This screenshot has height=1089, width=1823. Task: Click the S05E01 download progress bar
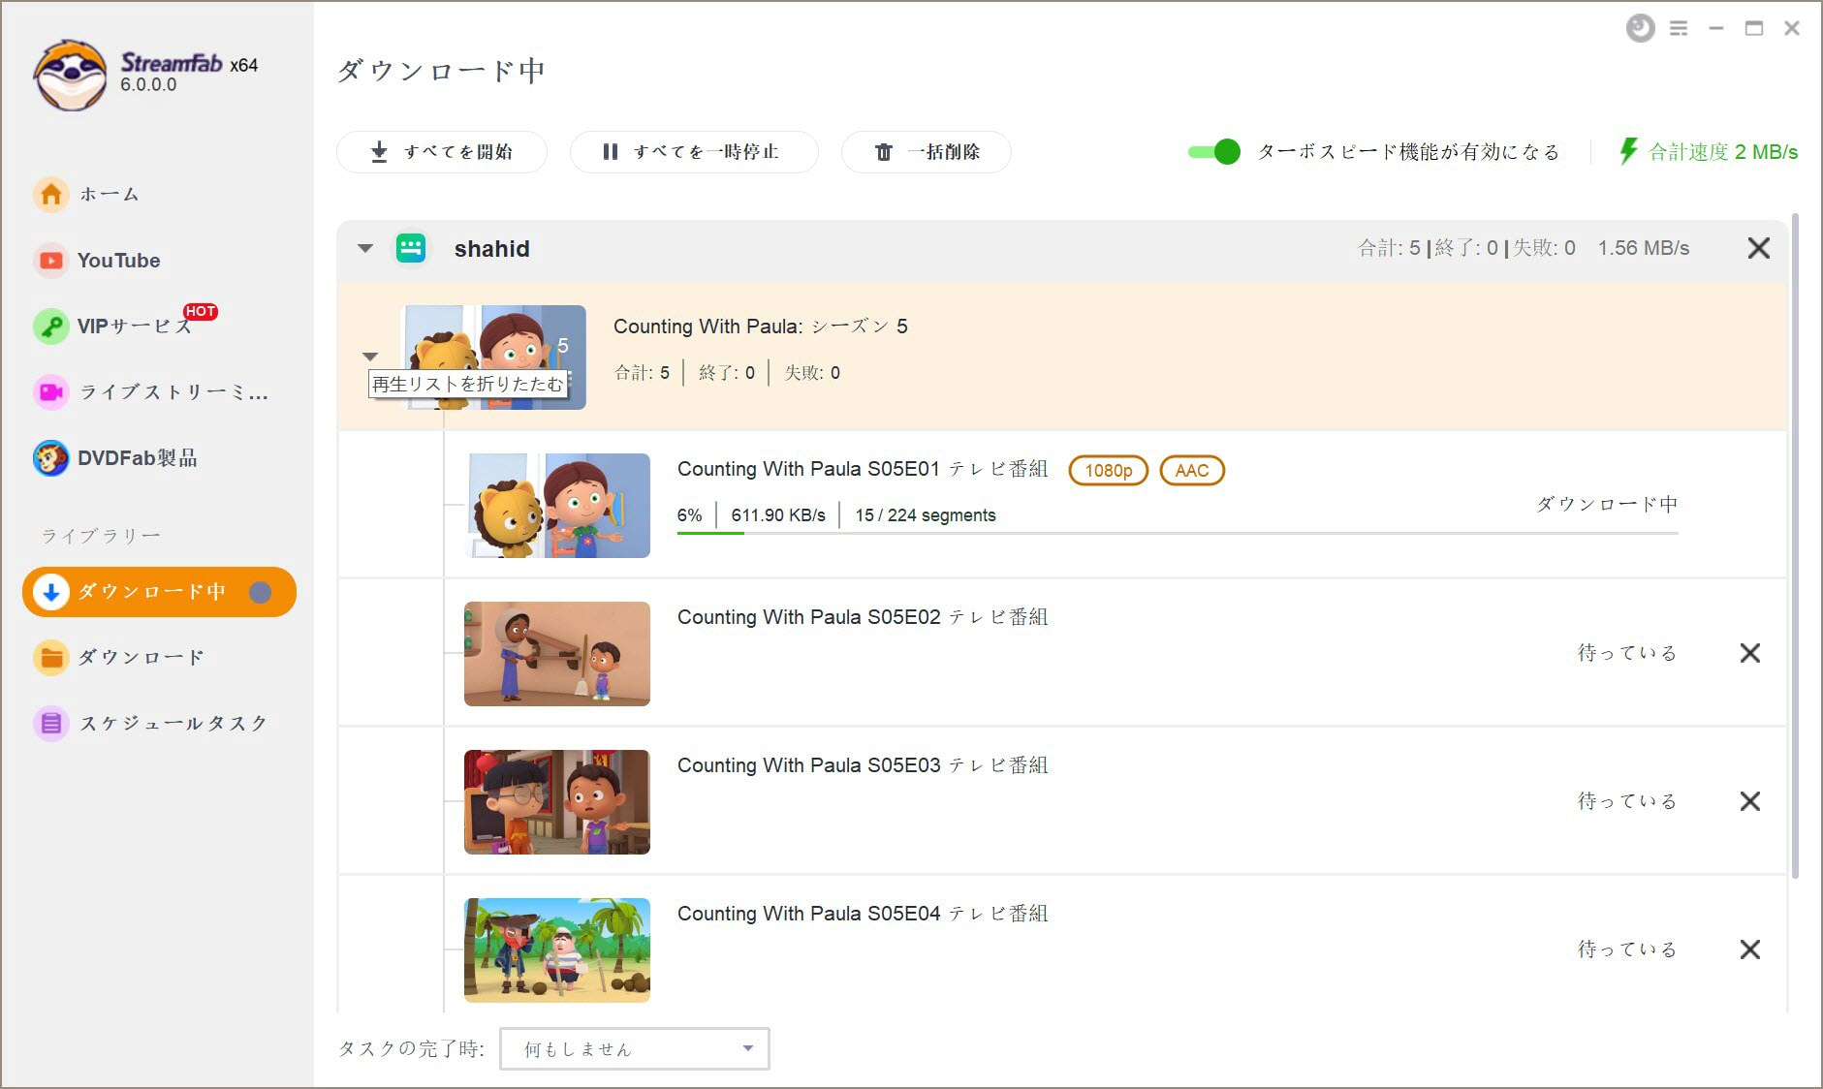coord(1178,533)
